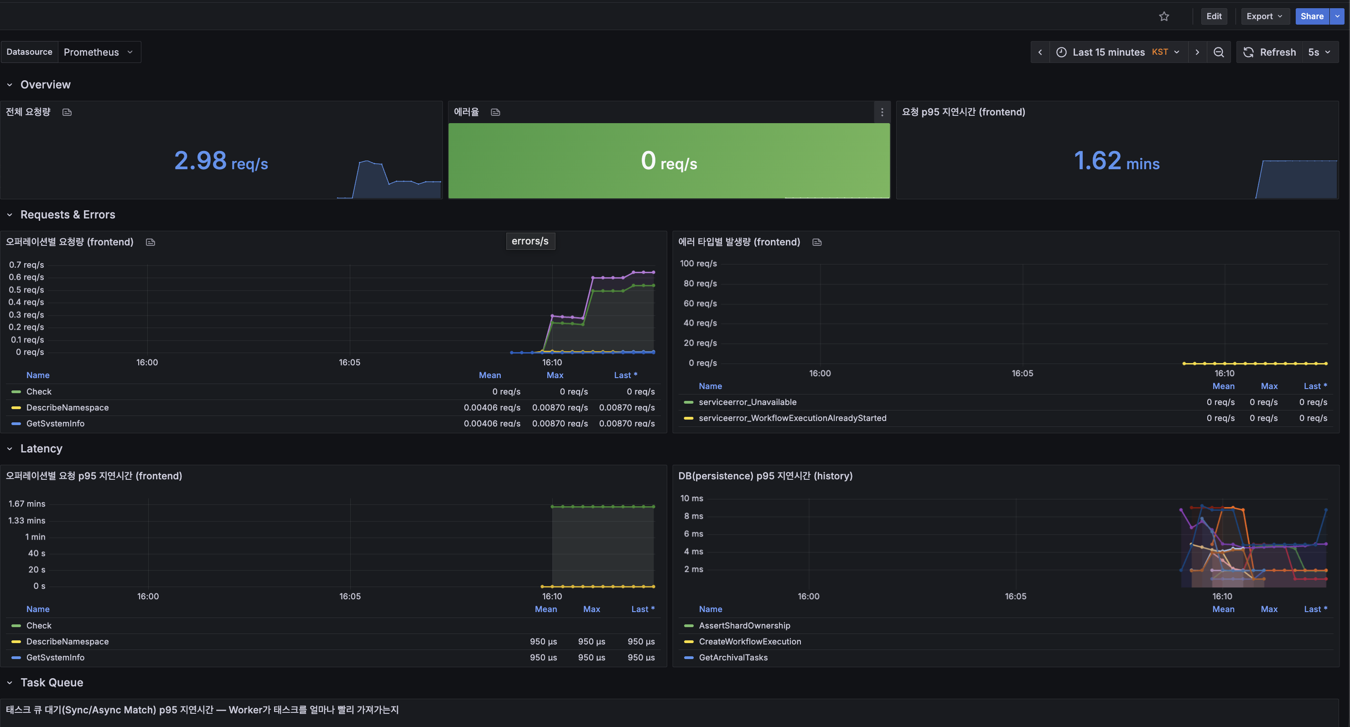
Task: Collapse the Overview row
Action: point(10,85)
